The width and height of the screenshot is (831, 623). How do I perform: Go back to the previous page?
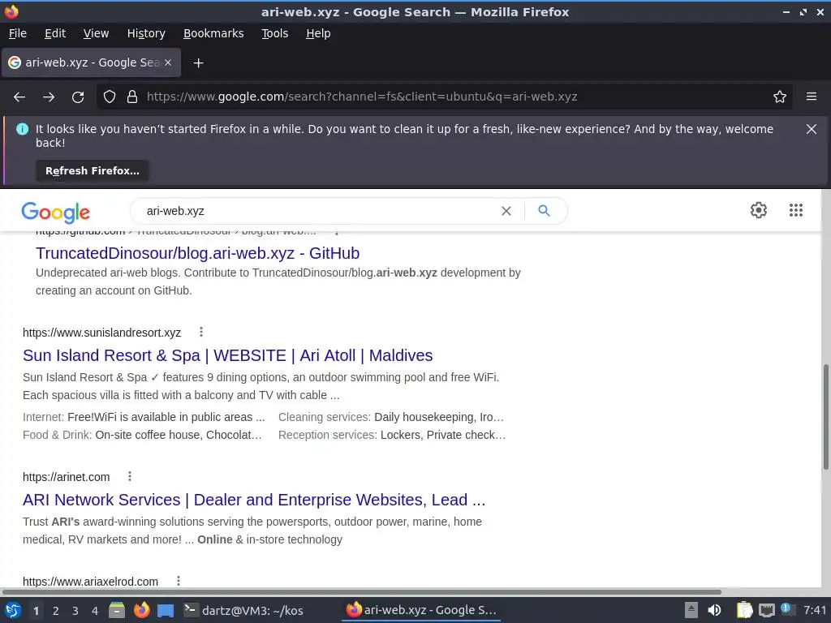point(19,97)
